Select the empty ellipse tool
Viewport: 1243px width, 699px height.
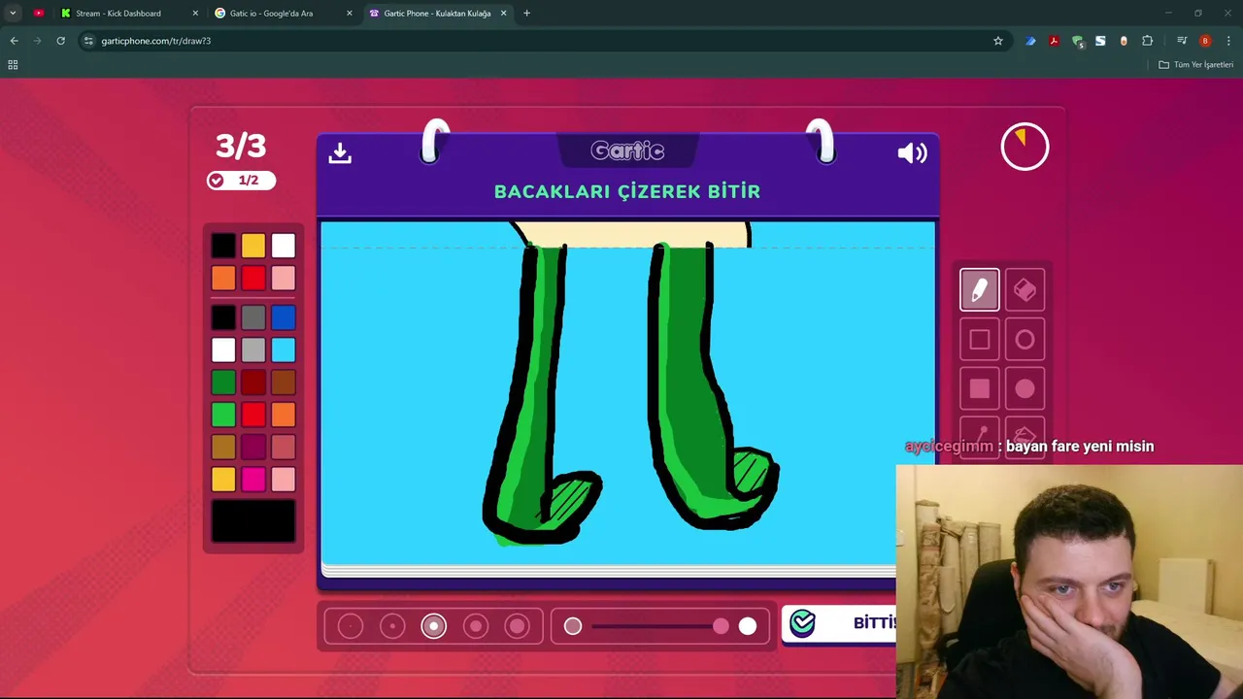(1025, 340)
